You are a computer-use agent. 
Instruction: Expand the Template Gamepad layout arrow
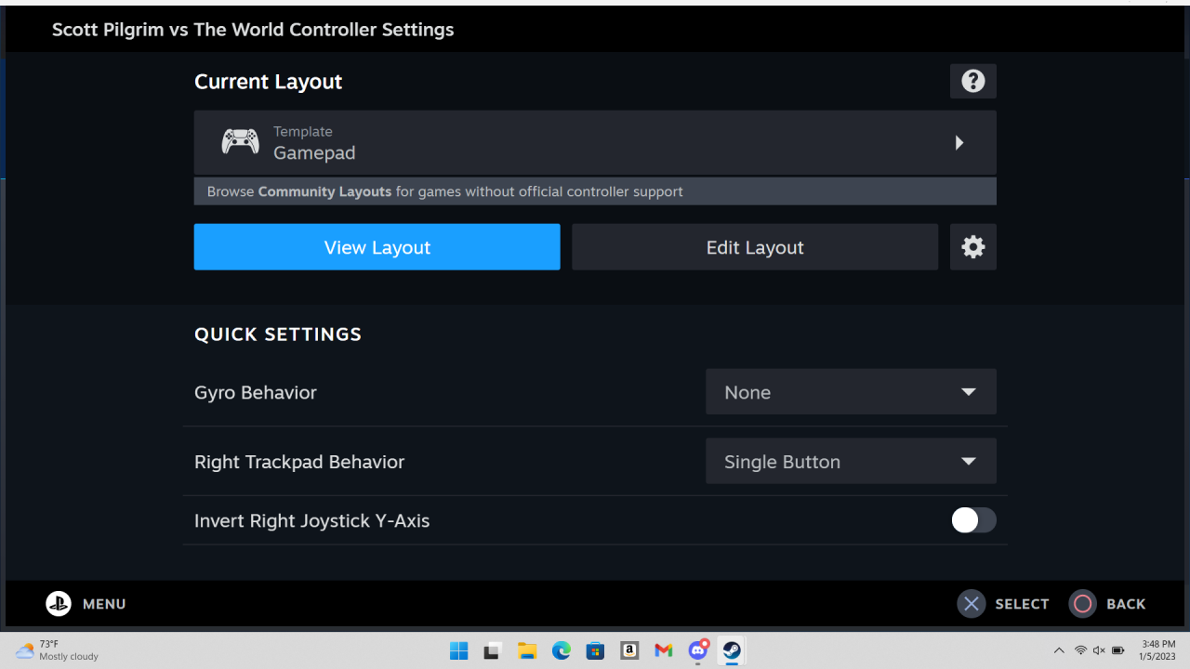959,143
